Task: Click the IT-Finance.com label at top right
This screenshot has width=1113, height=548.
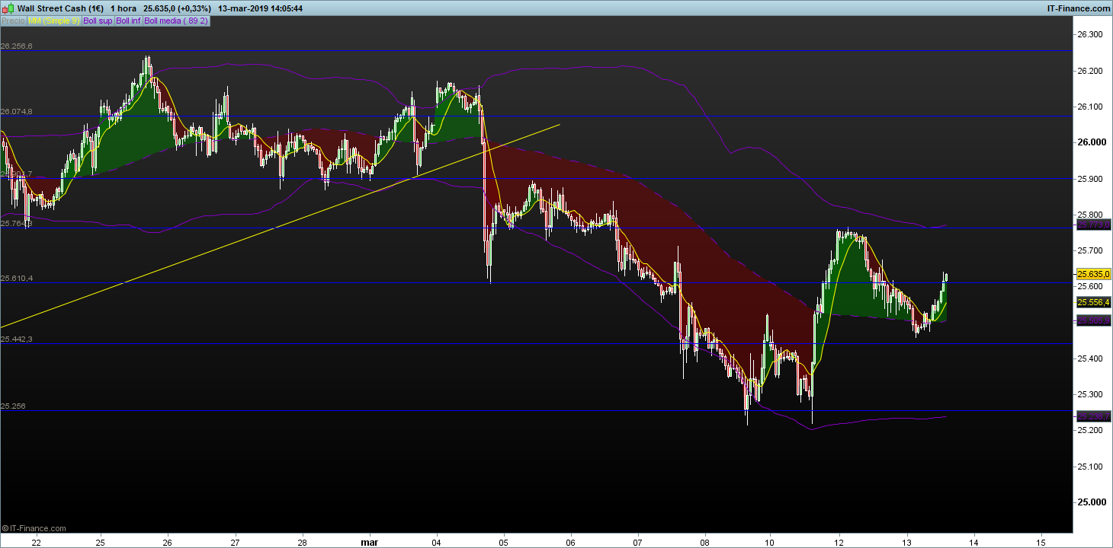Action: tap(1079, 8)
